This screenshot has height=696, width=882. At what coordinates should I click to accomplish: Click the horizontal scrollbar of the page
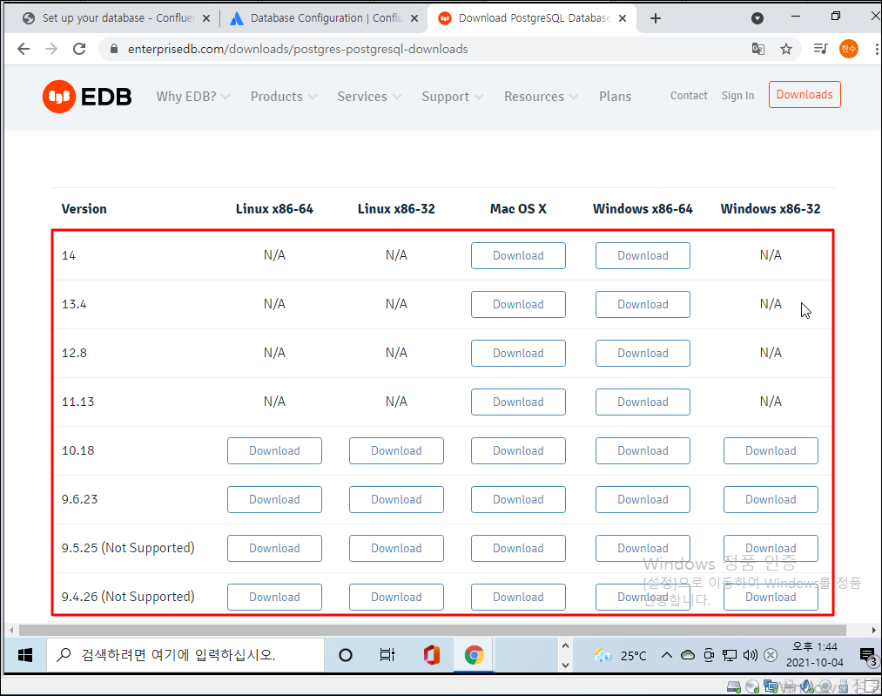click(432, 630)
